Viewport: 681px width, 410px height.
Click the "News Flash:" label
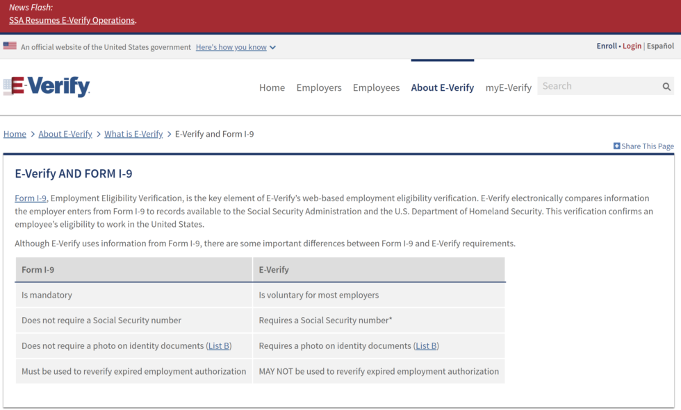tap(31, 8)
